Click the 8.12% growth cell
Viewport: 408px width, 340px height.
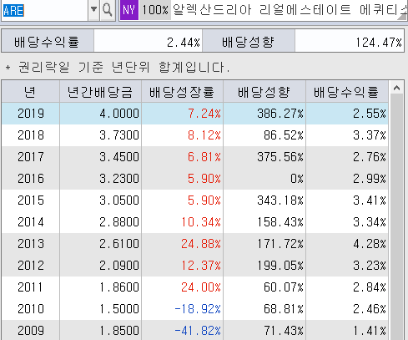click(x=182, y=135)
